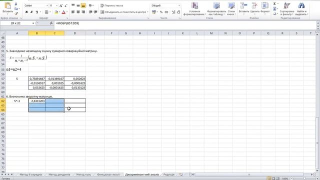Apply the yellow fill color bucket
This screenshot has height=180, width=320.
pyautogui.click(x=56, y=12)
